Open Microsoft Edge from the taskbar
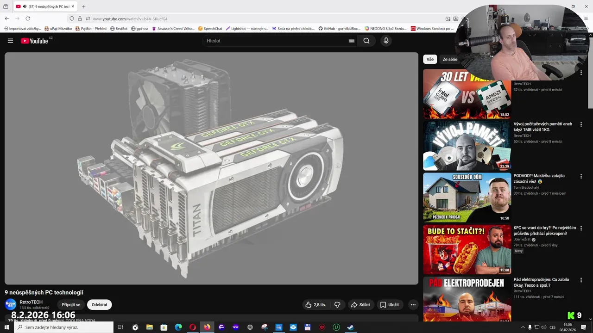The height and width of the screenshot is (333, 593). coord(178,327)
